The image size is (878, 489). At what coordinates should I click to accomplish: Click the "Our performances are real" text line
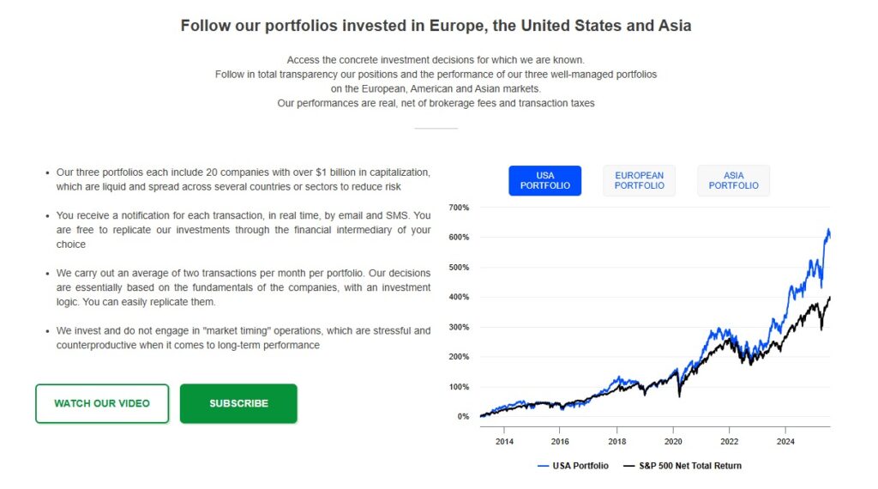[436, 103]
